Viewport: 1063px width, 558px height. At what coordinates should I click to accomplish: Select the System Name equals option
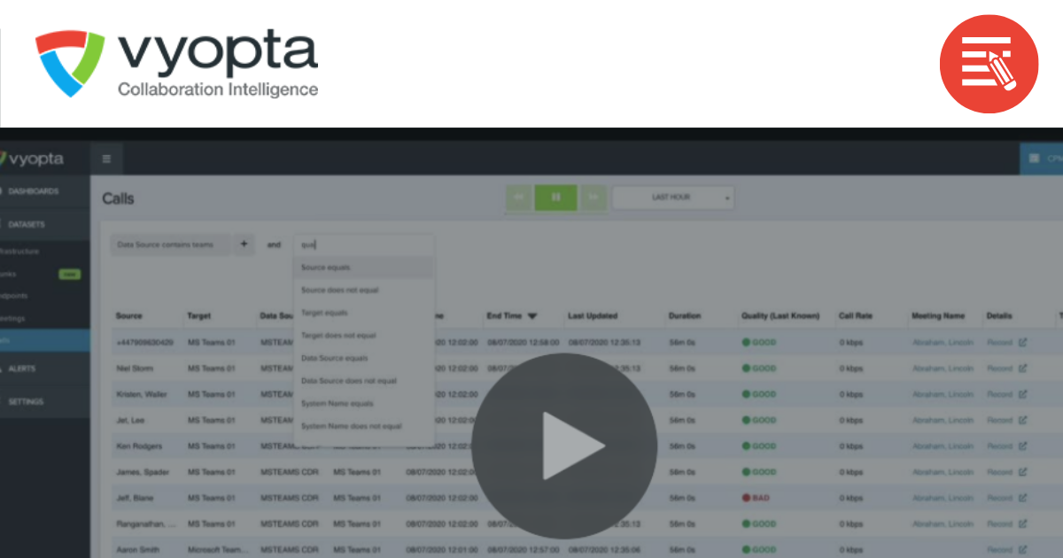point(364,403)
